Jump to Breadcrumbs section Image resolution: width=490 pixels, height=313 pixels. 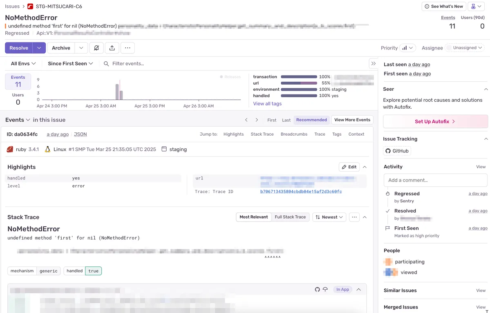coord(294,134)
